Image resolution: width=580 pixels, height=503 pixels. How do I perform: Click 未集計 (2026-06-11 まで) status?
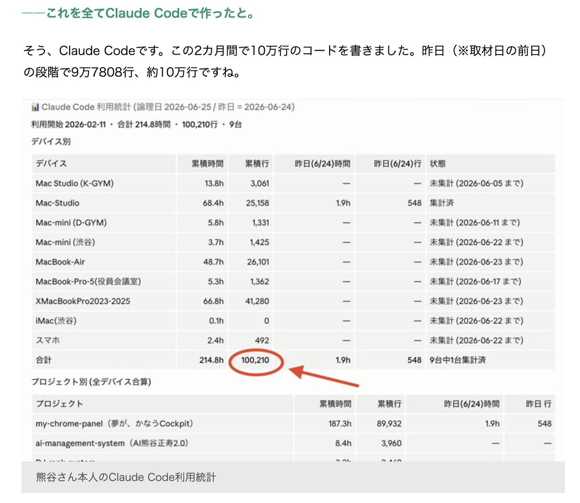point(475,223)
